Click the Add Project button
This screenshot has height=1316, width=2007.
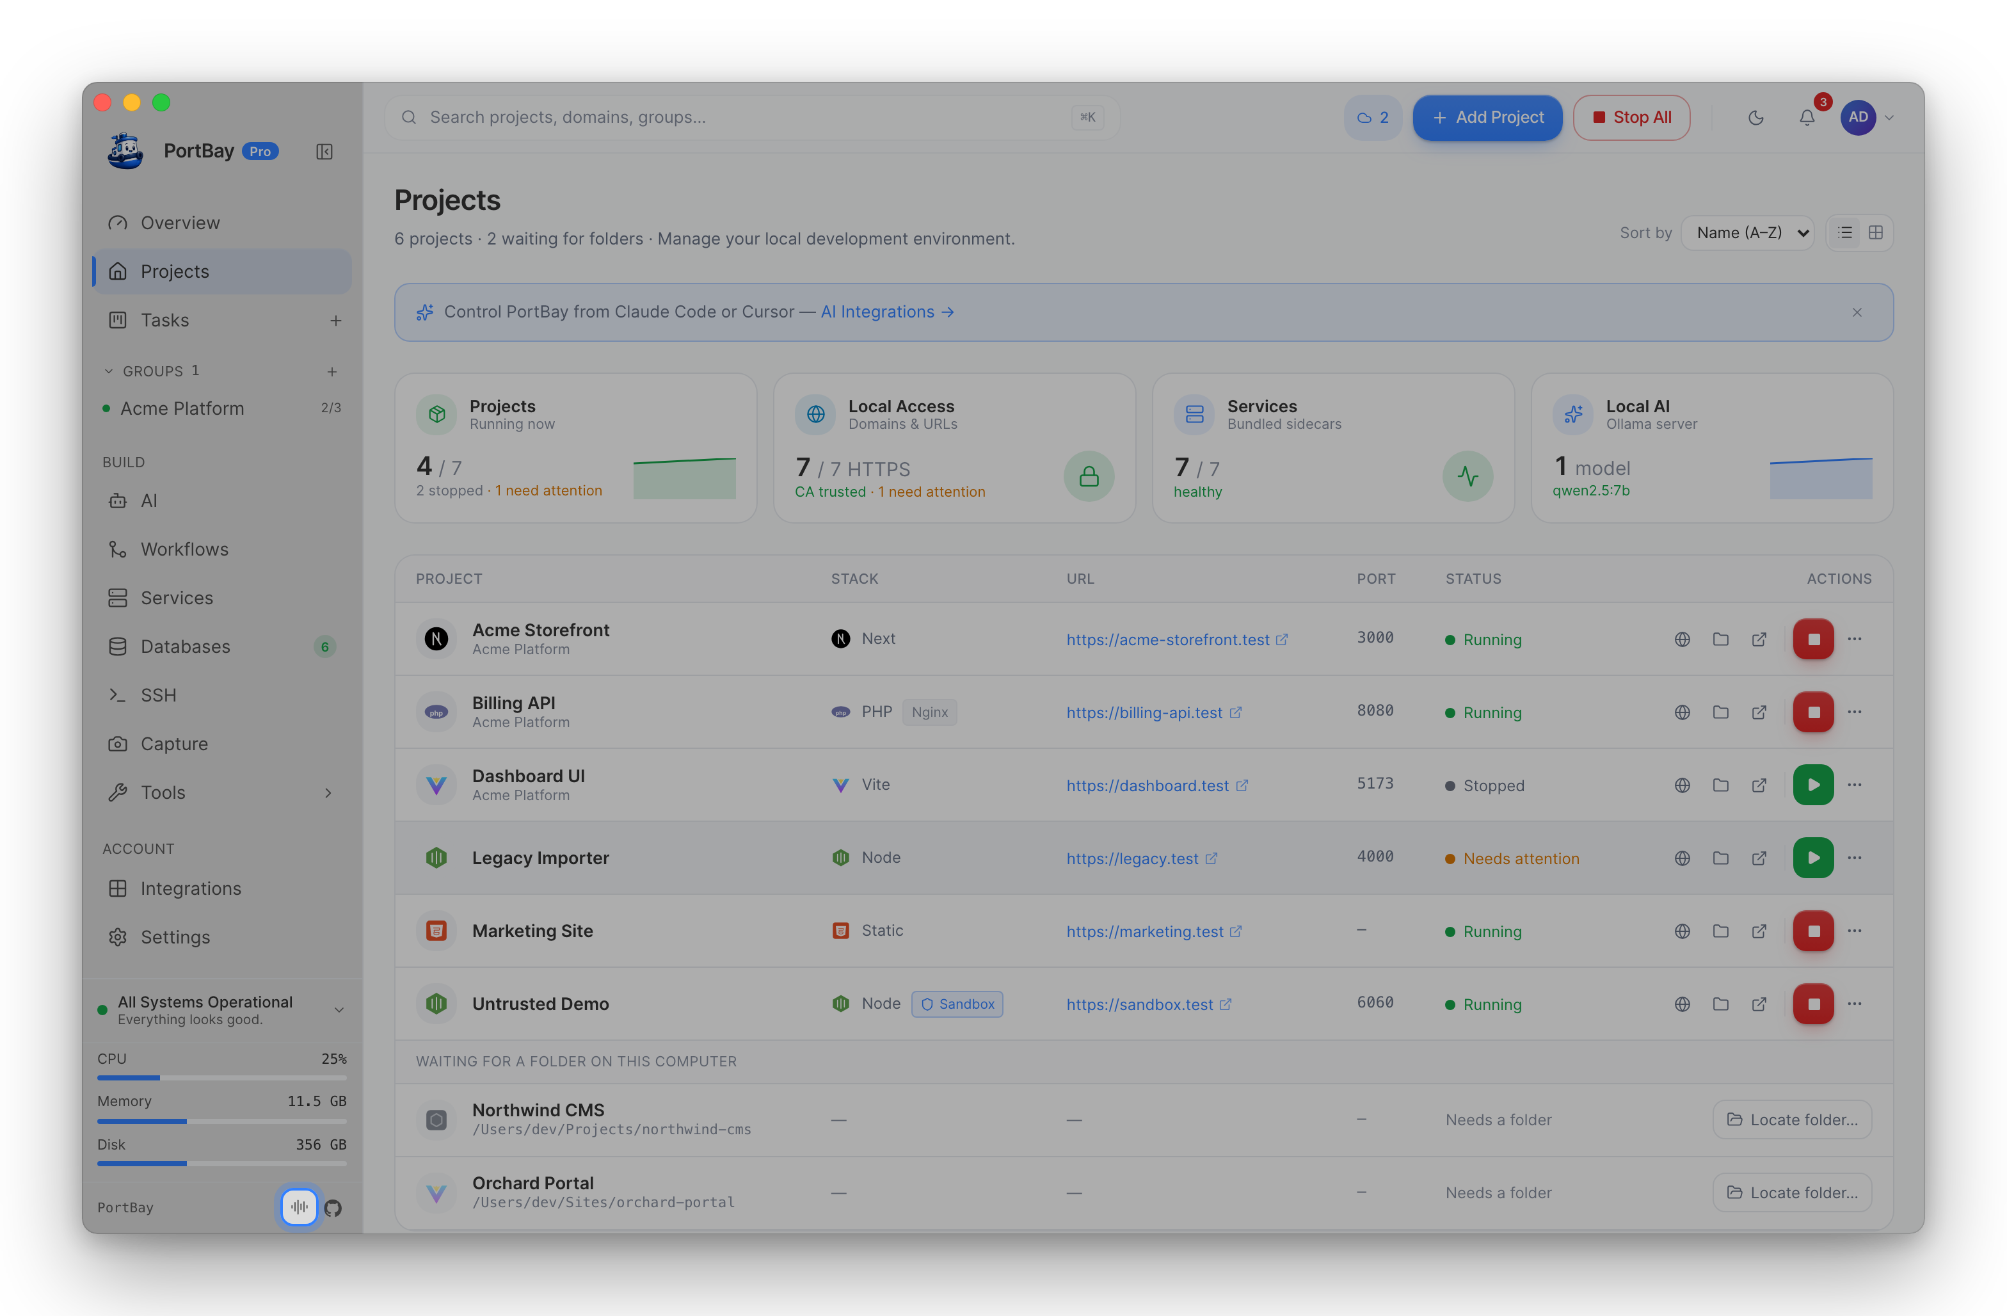click(1487, 118)
